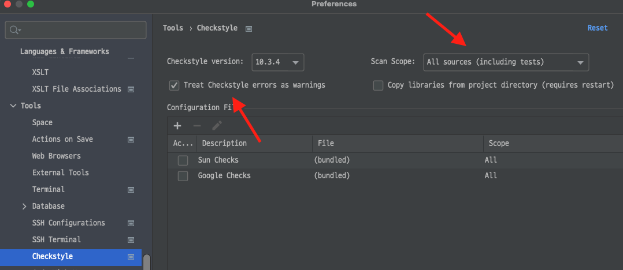Image resolution: width=623 pixels, height=270 pixels.
Task: Open SSH Configurations settings
Action: (x=68, y=223)
